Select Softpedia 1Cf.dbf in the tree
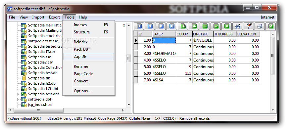This screenshot has width=286, height=130. 43,89
